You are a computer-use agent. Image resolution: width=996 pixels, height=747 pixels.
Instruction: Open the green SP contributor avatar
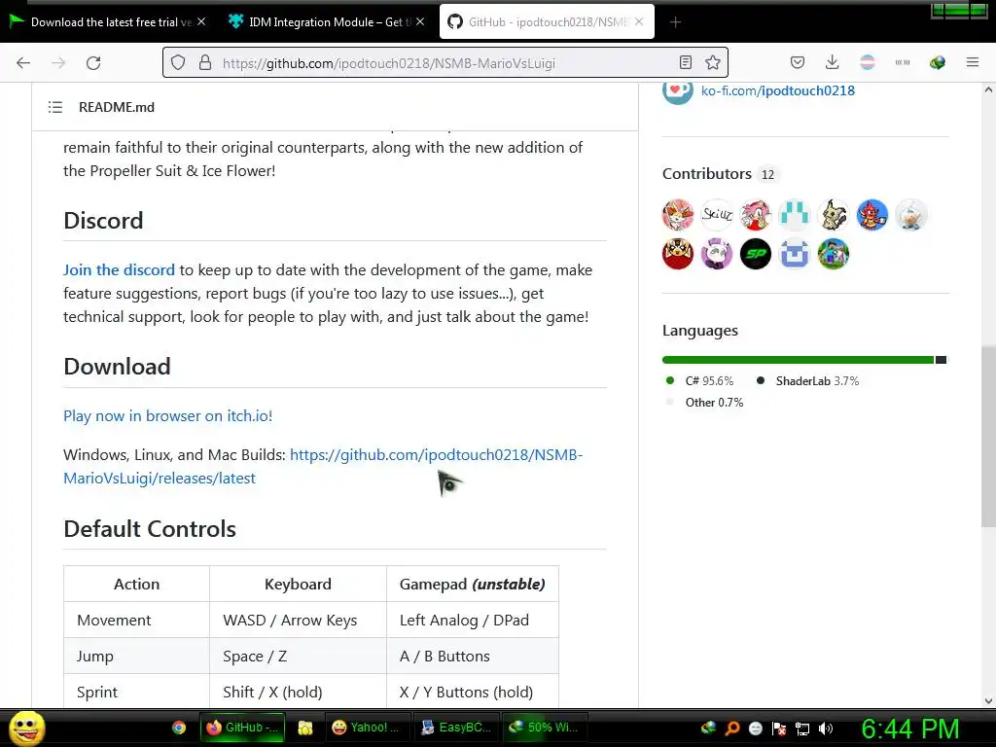755,254
